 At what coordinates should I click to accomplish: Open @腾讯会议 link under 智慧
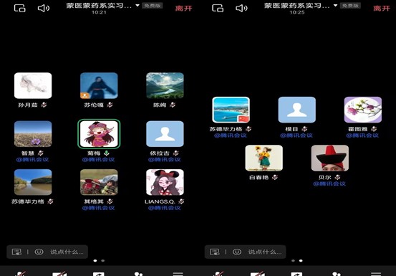pos(32,159)
